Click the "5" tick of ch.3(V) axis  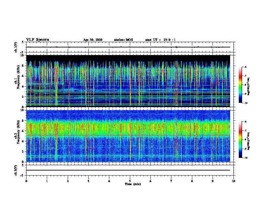[23, 165]
